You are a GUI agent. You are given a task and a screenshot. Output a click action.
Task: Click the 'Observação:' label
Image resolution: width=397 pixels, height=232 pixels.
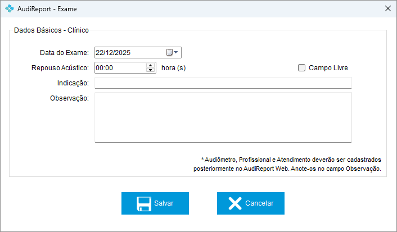(69, 98)
